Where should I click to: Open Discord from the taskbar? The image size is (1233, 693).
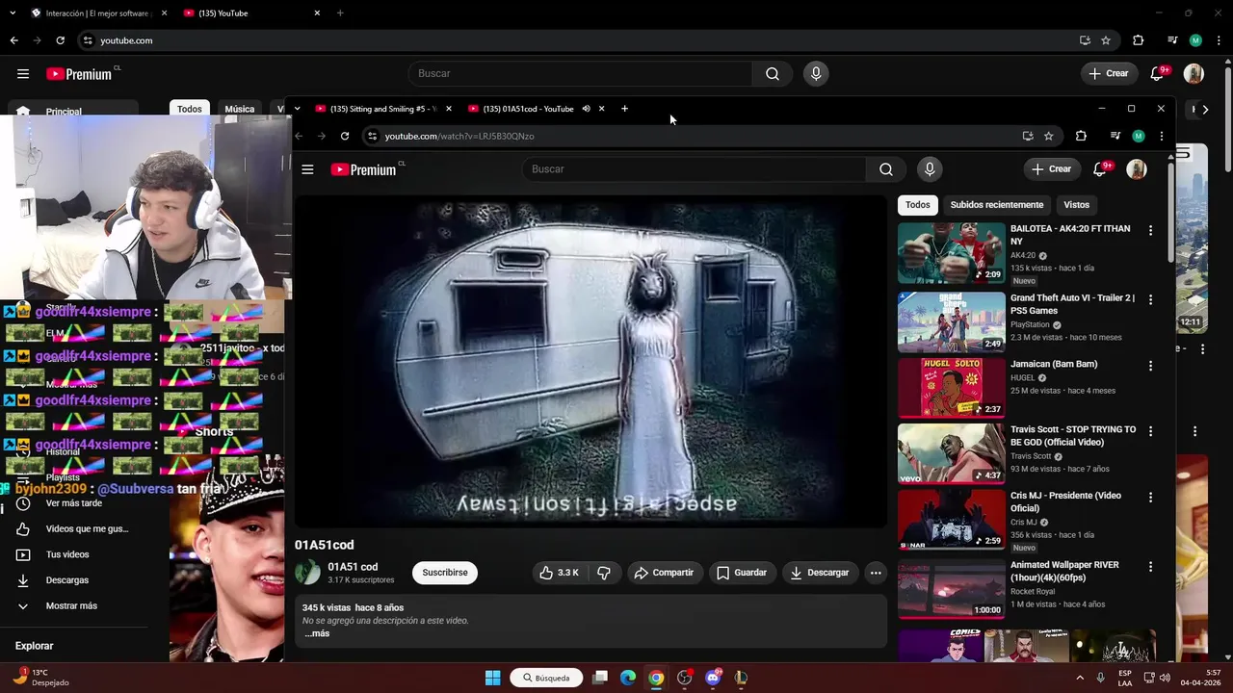pyautogui.click(x=713, y=678)
